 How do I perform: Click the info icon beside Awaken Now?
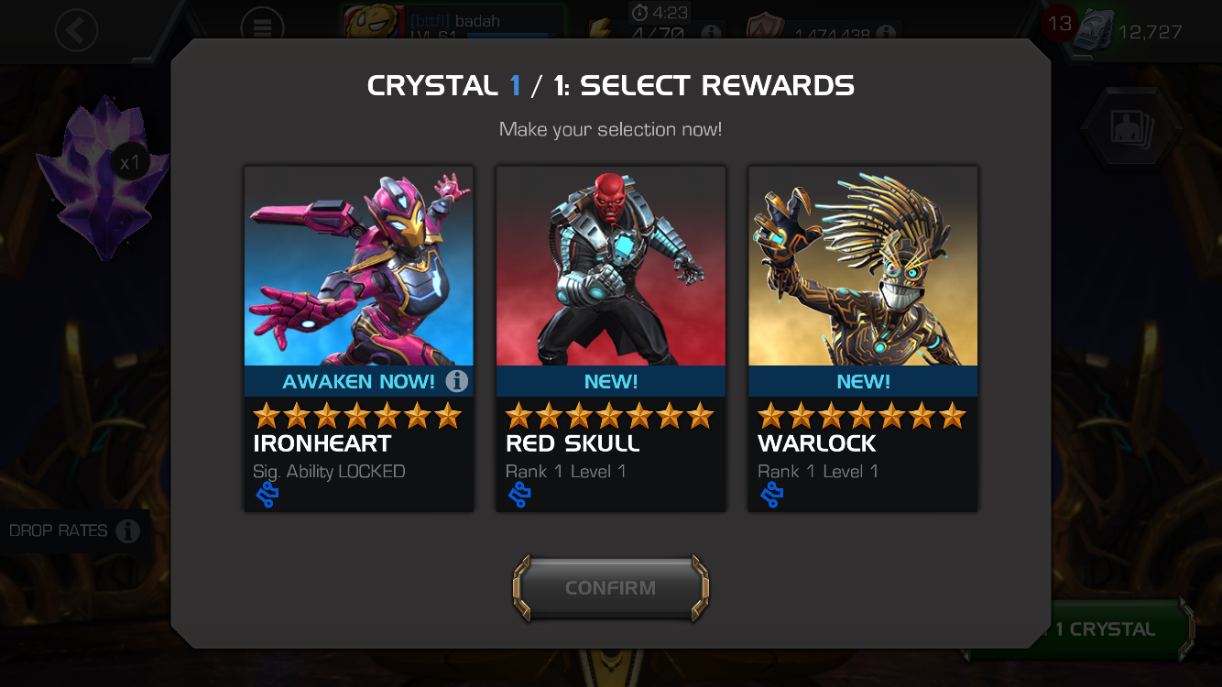[456, 381]
